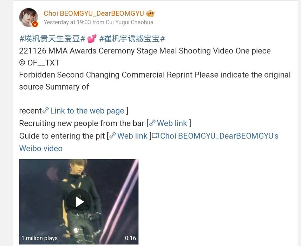
Task: Click the '1 million plays' label
Action: 39,238
